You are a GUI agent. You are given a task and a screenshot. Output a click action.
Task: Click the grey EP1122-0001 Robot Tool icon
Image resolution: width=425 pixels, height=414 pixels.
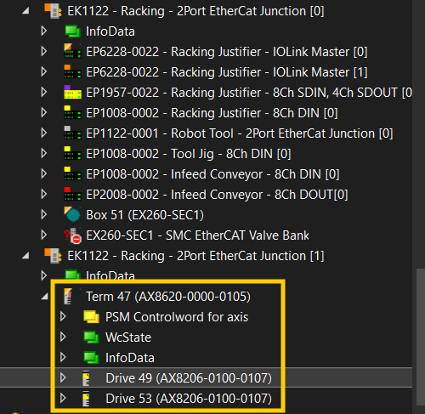point(73,133)
